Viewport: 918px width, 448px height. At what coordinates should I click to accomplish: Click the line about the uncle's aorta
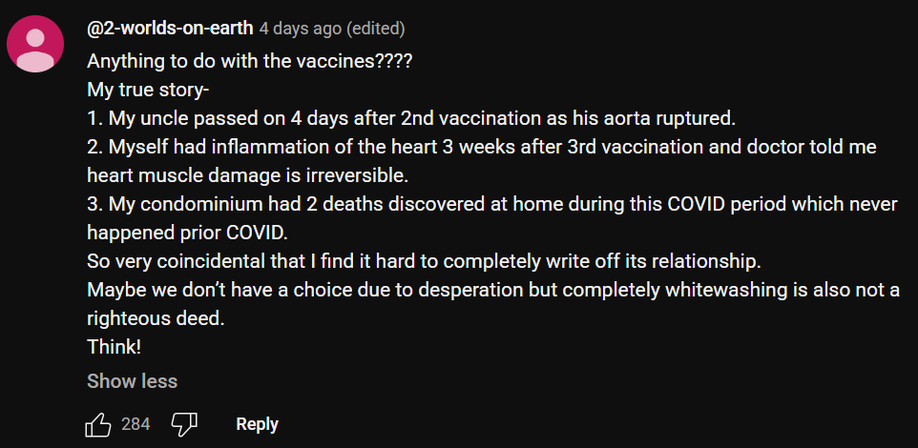412,119
